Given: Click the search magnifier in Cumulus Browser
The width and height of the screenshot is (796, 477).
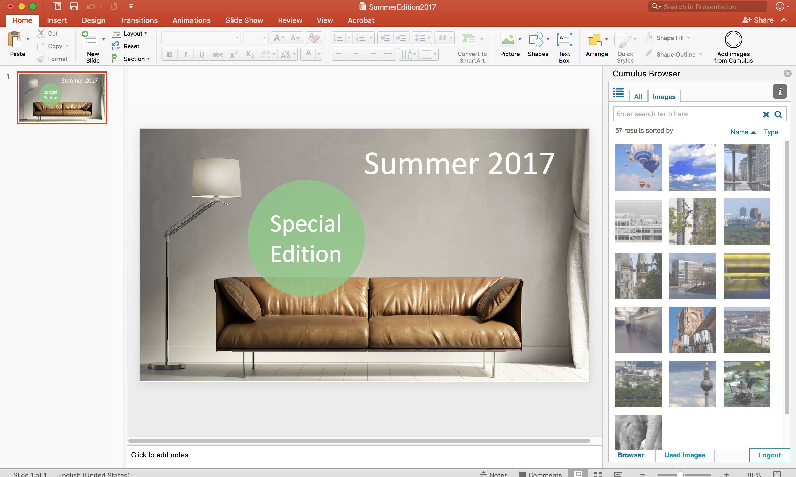Looking at the screenshot, I should tap(778, 115).
